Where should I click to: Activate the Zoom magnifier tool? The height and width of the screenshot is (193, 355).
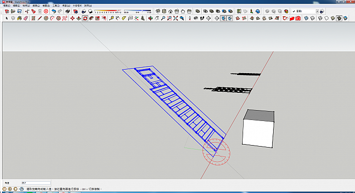(x=163, y=18)
